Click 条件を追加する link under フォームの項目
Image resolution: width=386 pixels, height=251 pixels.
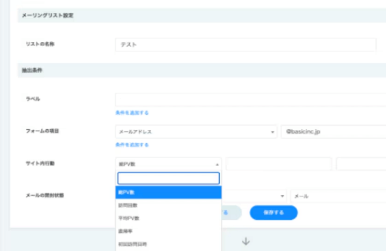[x=132, y=145]
